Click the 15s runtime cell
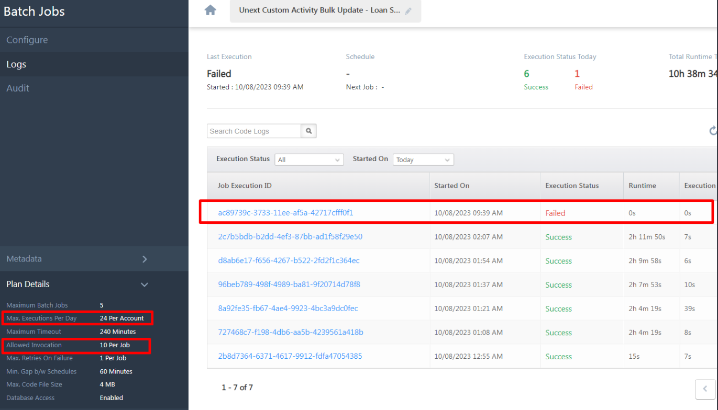The width and height of the screenshot is (718, 410). point(634,357)
